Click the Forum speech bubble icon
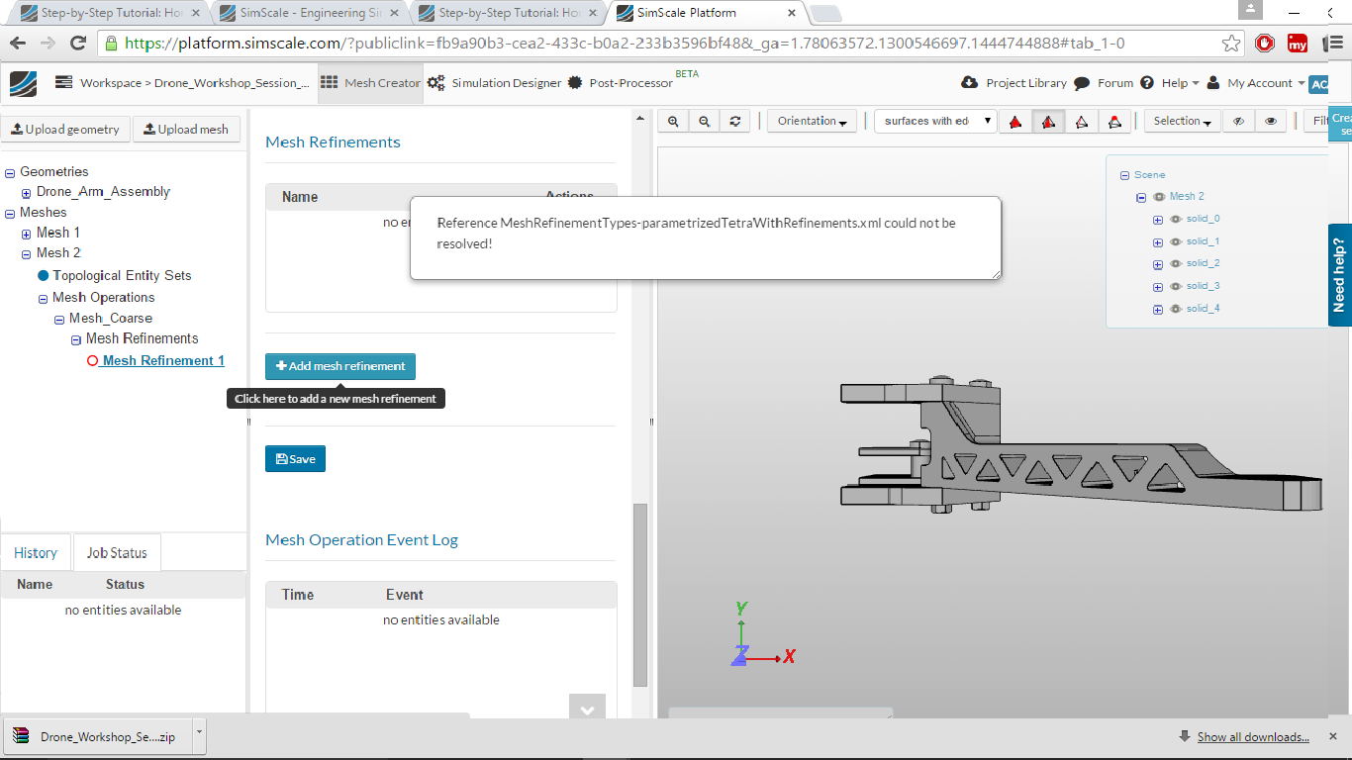The width and height of the screenshot is (1352, 760). tap(1082, 83)
